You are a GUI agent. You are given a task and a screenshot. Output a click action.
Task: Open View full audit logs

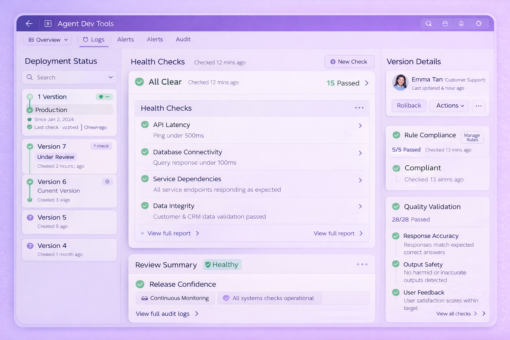[x=163, y=313]
